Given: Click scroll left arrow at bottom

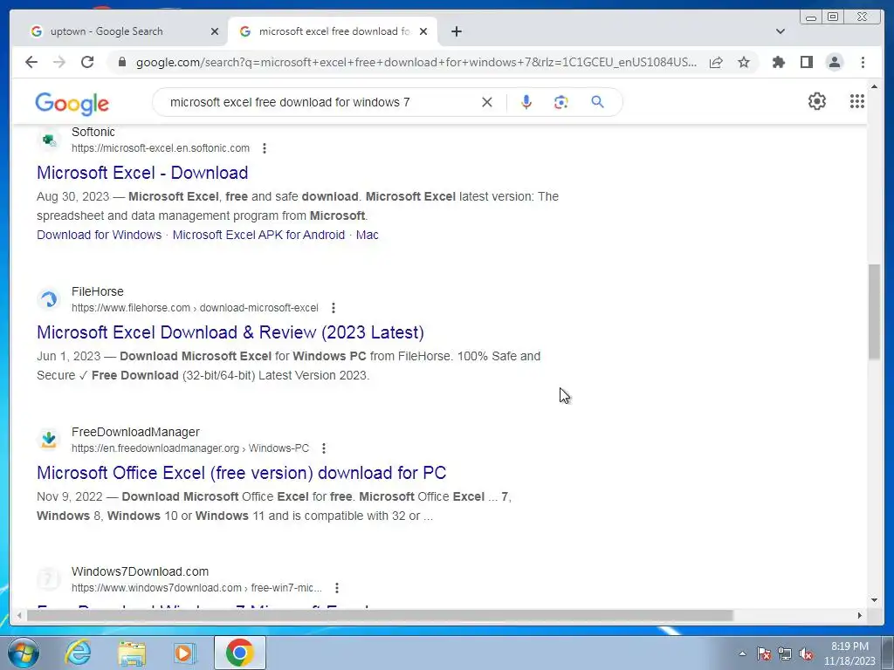Looking at the screenshot, I should pos(20,615).
